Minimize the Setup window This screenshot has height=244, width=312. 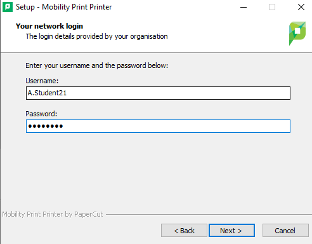[x=244, y=7]
